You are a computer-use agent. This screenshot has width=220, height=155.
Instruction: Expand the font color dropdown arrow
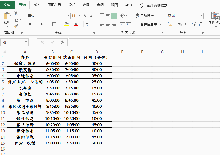(80, 24)
